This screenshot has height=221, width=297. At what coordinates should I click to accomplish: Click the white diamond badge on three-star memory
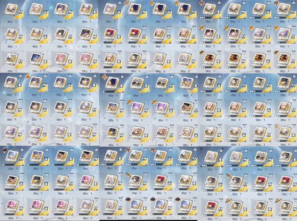tap(276, 126)
